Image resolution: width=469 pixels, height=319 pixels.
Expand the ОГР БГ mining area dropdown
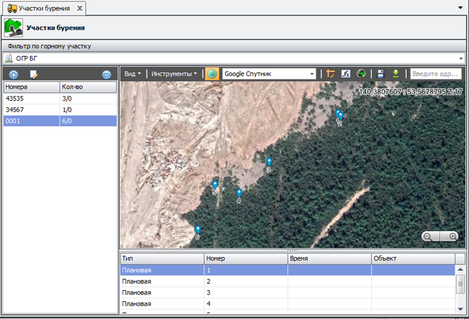coord(461,59)
